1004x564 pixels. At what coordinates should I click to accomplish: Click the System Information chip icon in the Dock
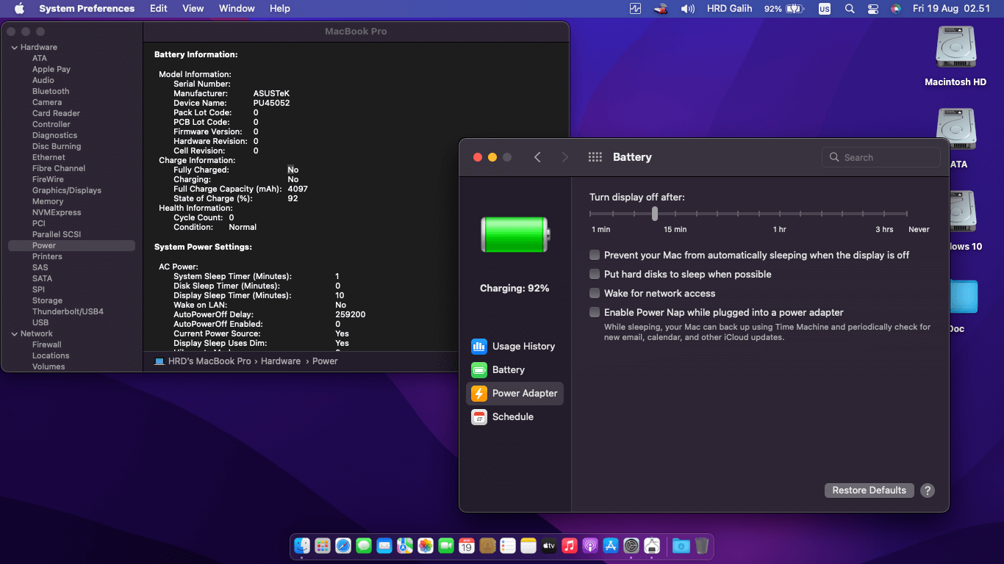(x=652, y=546)
